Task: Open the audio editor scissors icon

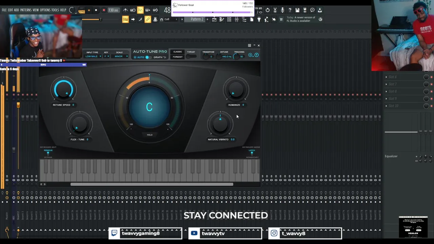Action: [x=275, y=10]
